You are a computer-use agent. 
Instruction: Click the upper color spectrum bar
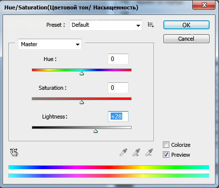(109, 167)
